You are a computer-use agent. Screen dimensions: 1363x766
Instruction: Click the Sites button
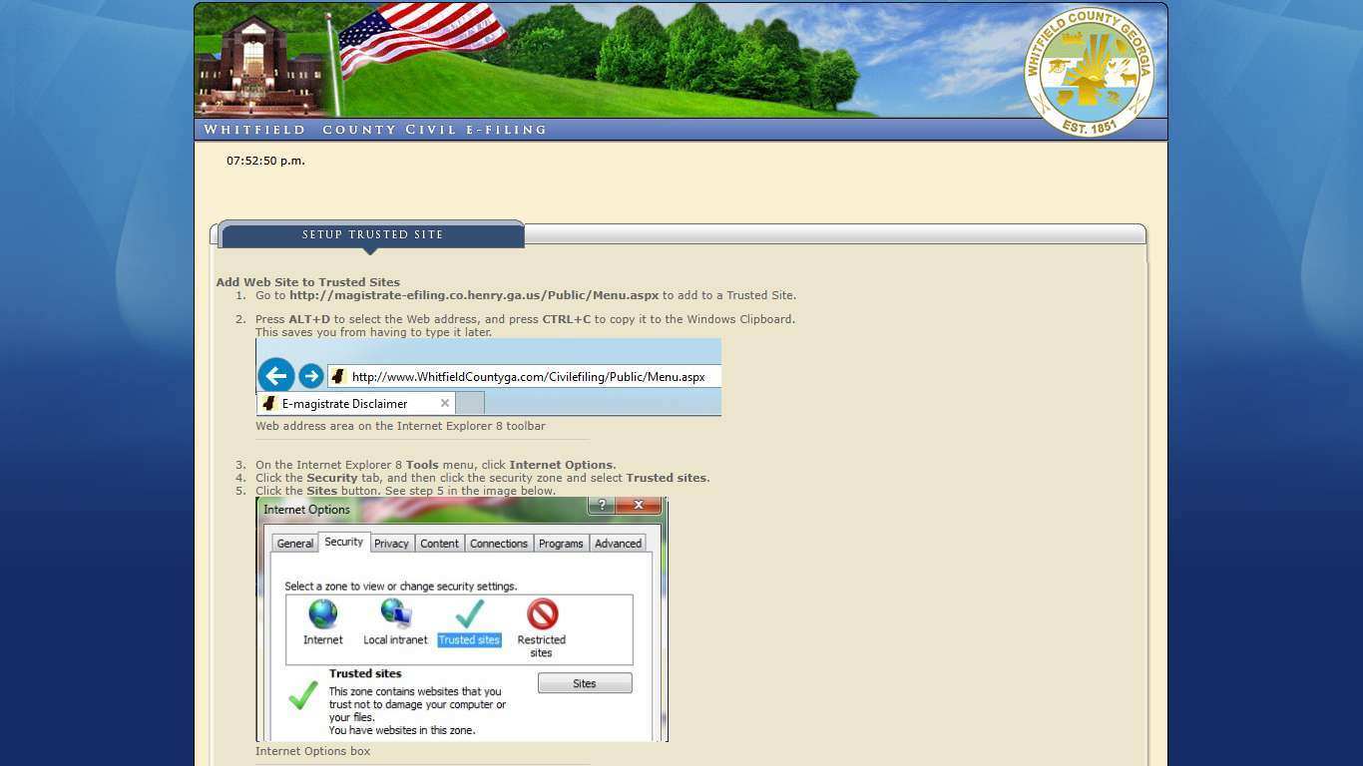(584, 683)
